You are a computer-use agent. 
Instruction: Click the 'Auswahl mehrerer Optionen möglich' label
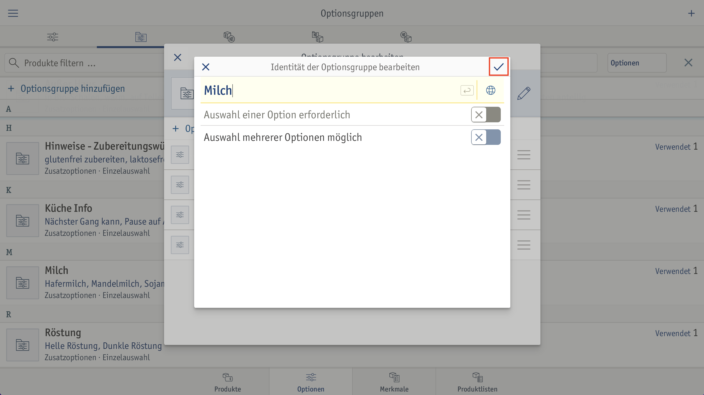[x=283, y=137]
